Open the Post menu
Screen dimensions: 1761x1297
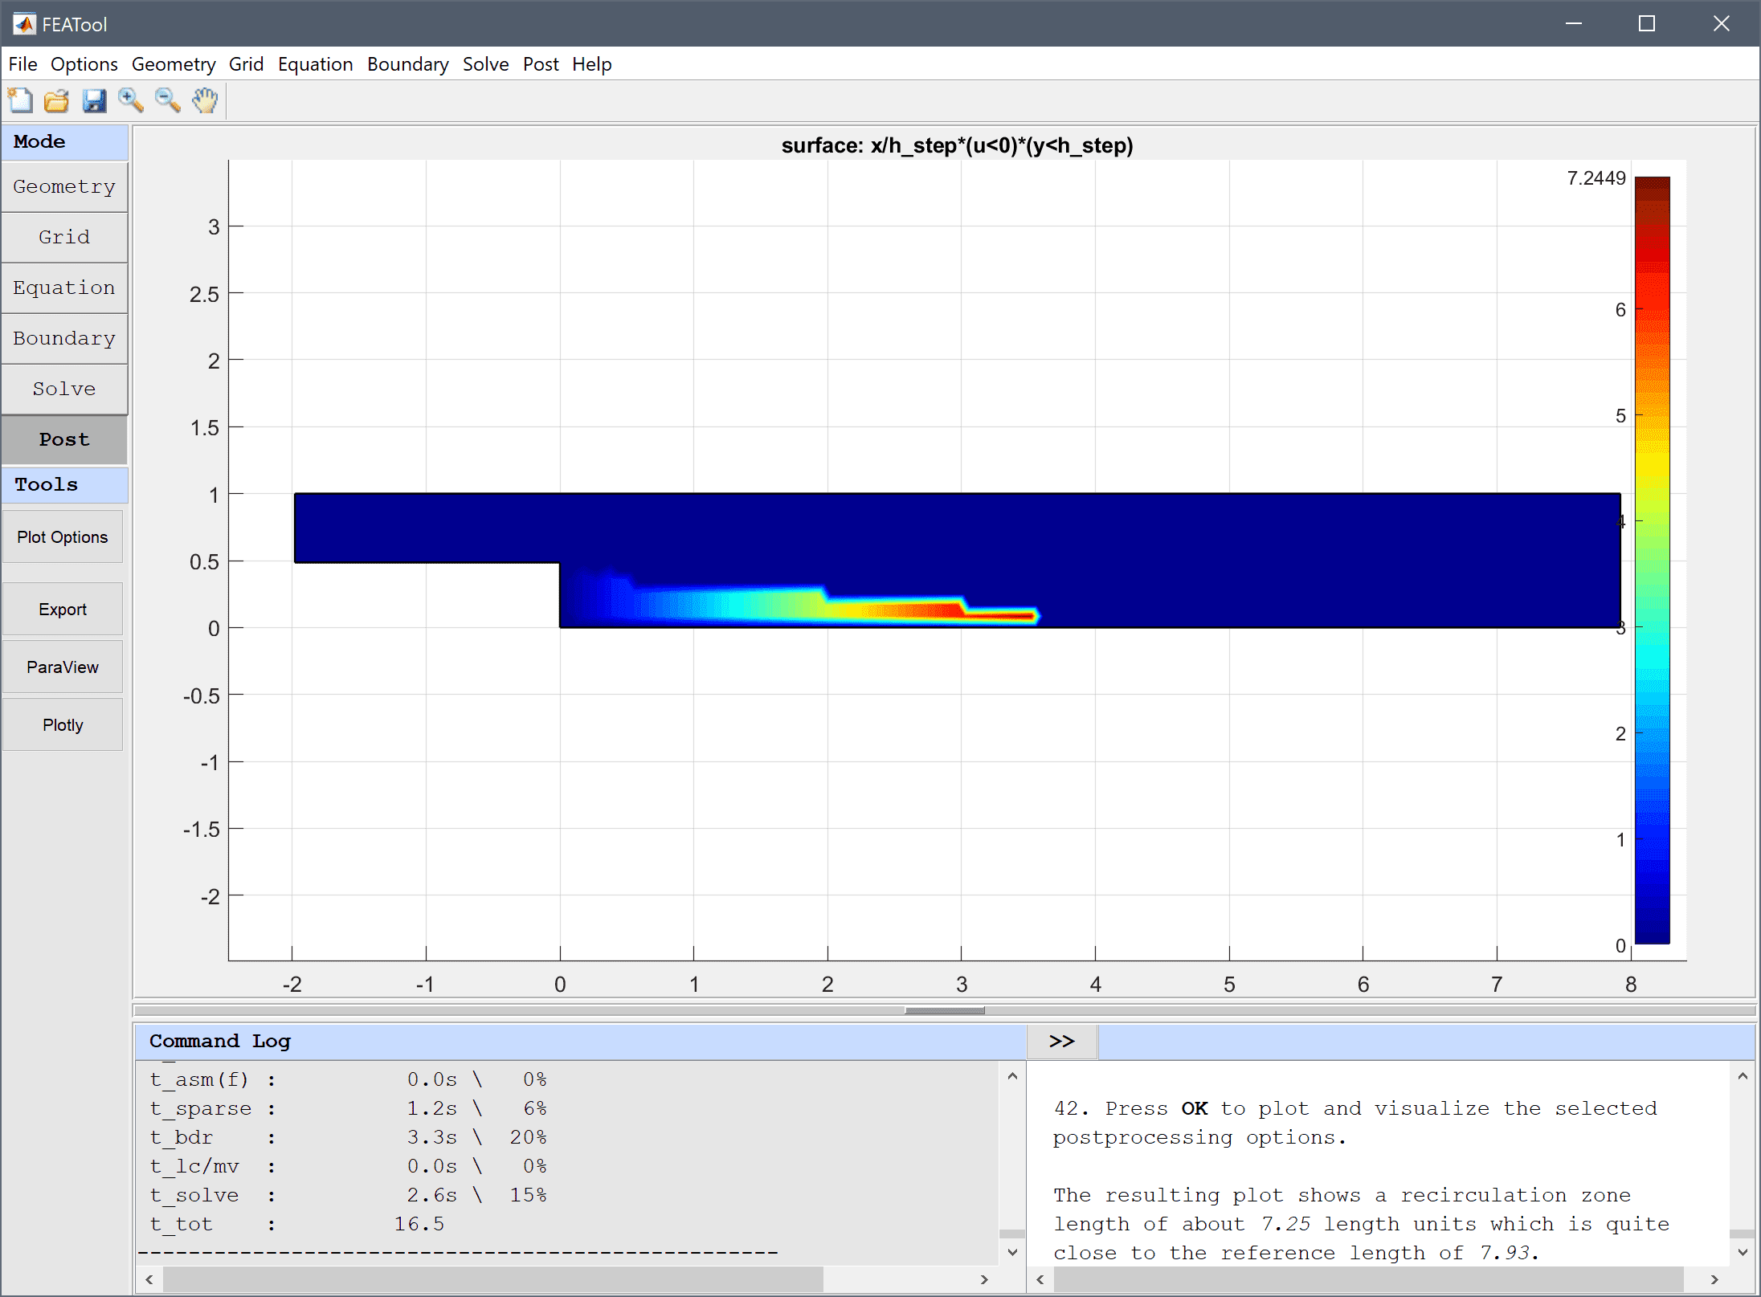(x=541, y=64)
